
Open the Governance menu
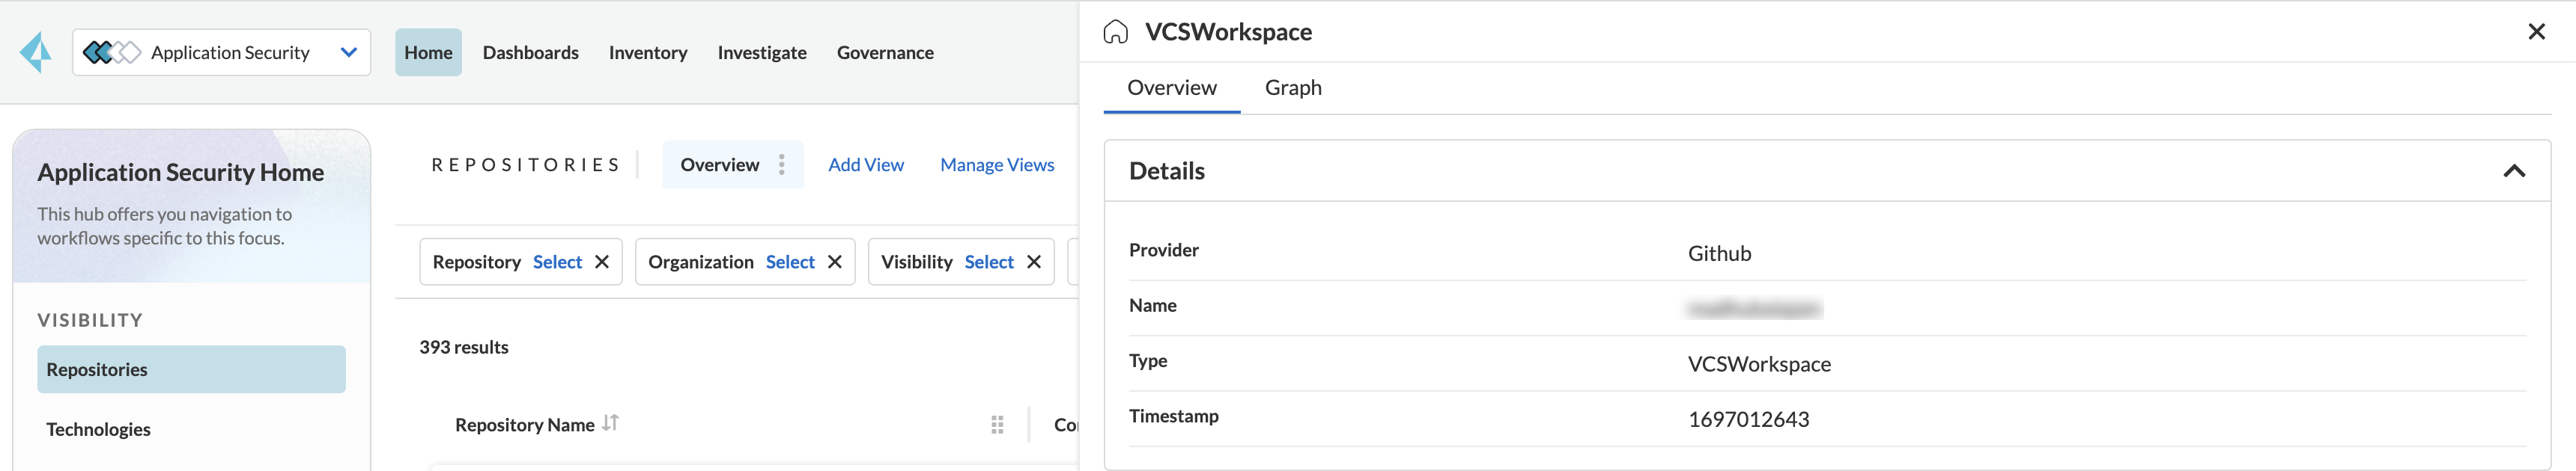click(885, 52)
